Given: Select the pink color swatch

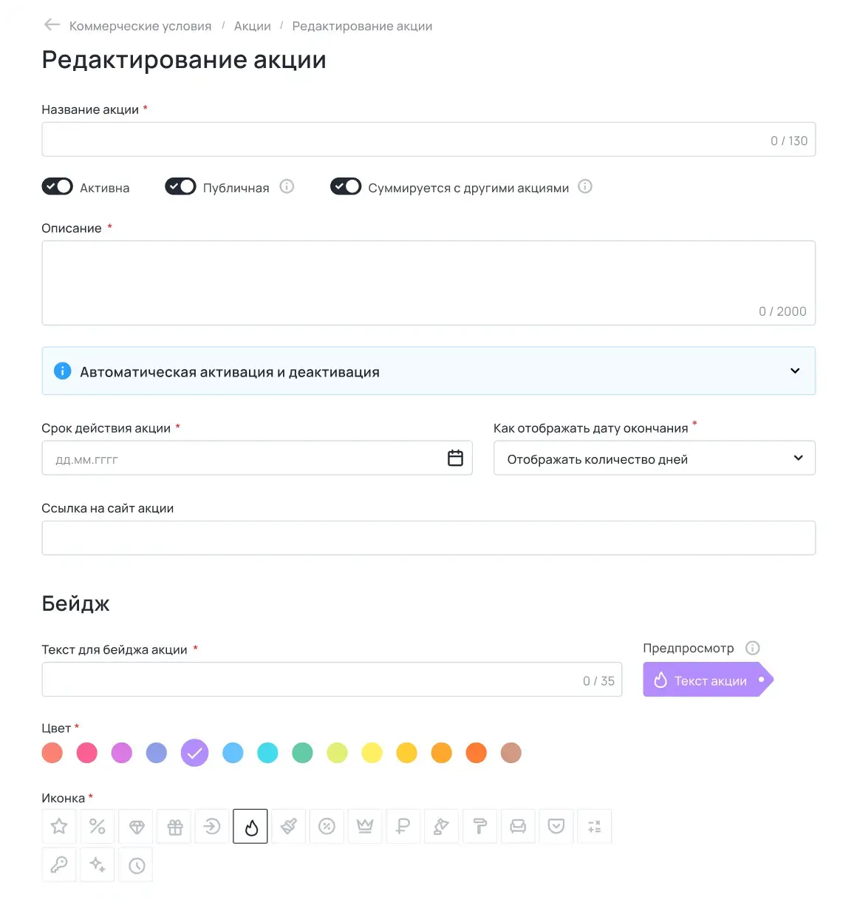Looking at the screenshot, I should point(87,753).
